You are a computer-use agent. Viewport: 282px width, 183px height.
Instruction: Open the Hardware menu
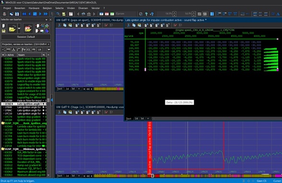pyautogui.click(x=34, y=8)
